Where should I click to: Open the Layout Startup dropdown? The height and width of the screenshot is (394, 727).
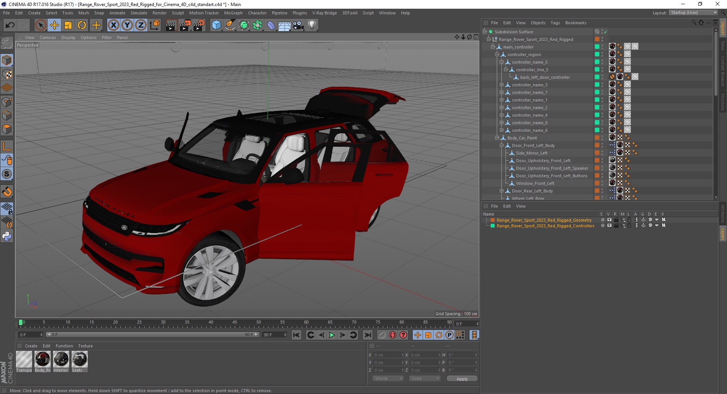pos(693,13)
